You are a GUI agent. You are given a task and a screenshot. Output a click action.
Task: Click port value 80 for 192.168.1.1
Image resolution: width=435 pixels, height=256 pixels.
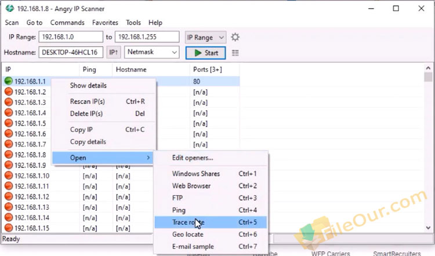197,81
